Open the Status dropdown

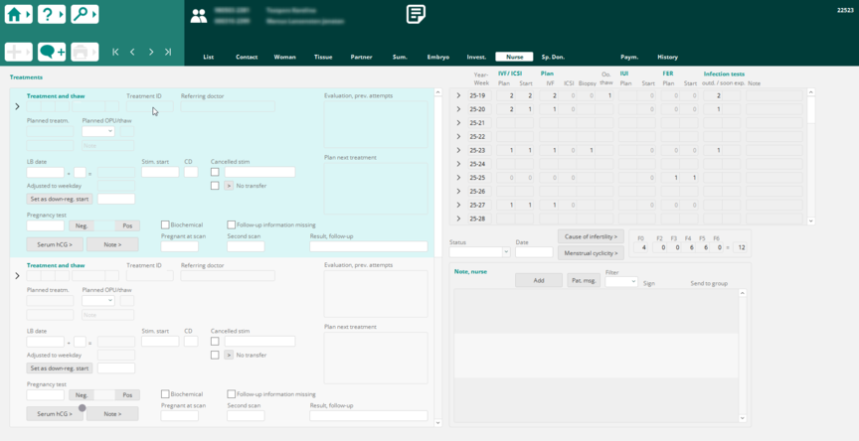479,252
